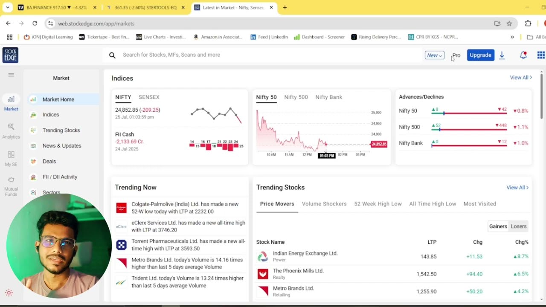This screenshot has height=307, width=546.
Task: Click the search magnifier icon
Action: [x=112, y=55]
